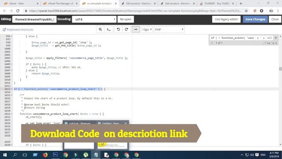Viewport: 282px width, 159px height.
Task: Switch to the 55x9000f Buy tab
Action: 217,4
